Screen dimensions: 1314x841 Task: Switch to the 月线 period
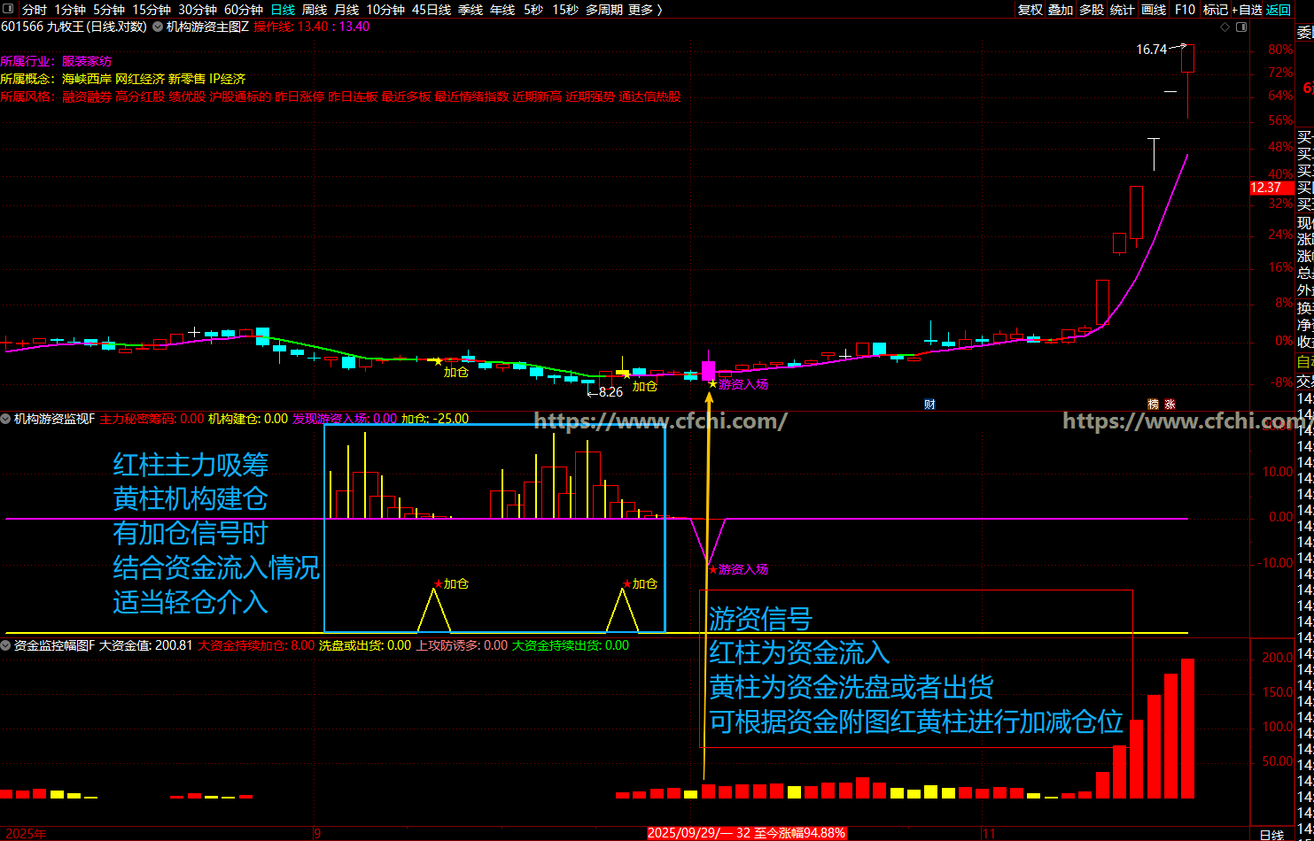(346, 10)
